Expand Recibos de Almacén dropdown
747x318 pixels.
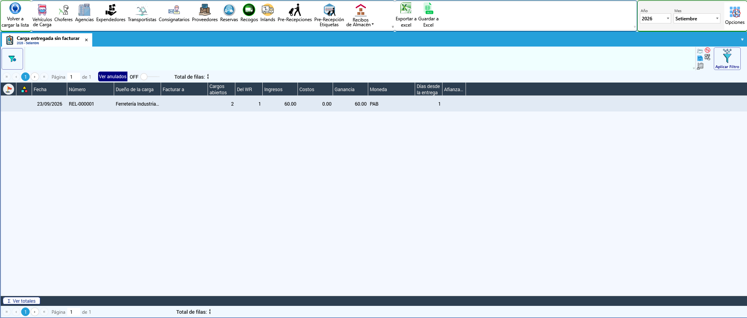[360, 16]
